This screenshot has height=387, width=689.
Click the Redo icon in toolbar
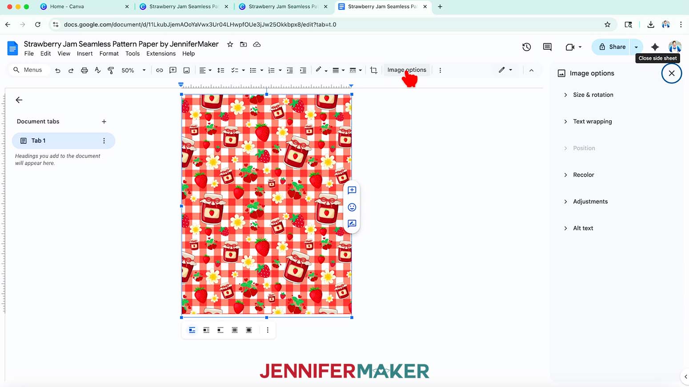pos(71,70)
